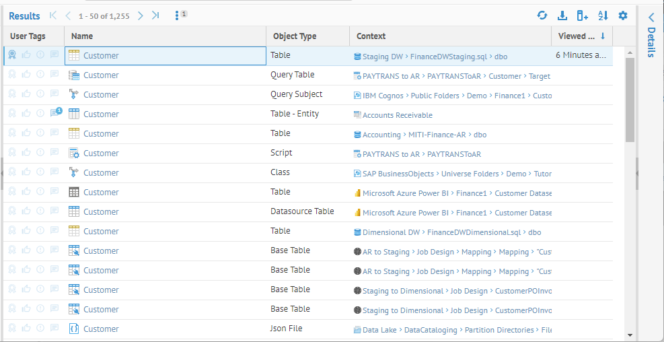
Task: Toggle certification badge on first Customer row
Action: click(12, 55)
